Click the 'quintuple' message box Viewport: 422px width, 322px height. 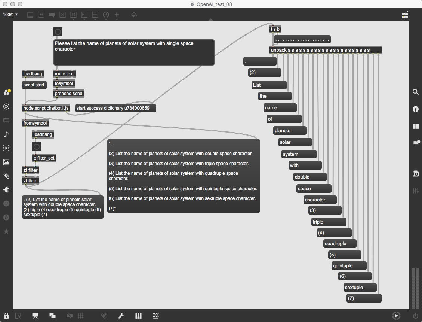[x=349, y=265]
